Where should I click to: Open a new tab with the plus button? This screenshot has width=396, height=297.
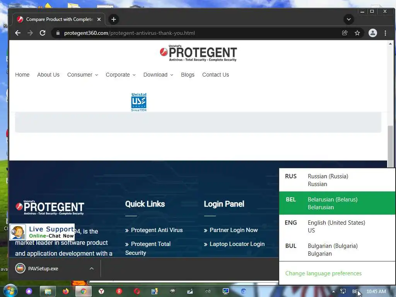point(114,19)
